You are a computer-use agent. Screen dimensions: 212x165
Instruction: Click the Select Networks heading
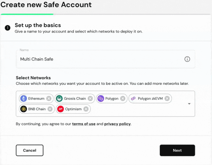coord(33,78)
